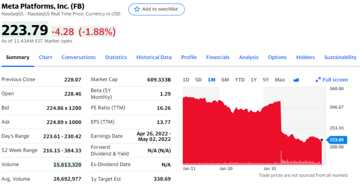This screenshot has width=360, height=185.
Task: Switch to the Analysis tab
Action: [249, 57]
